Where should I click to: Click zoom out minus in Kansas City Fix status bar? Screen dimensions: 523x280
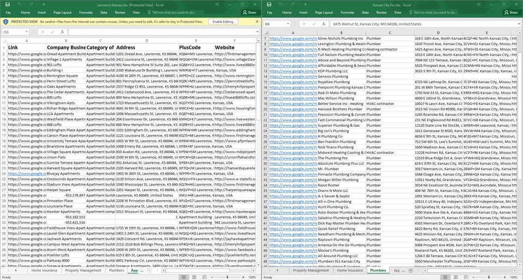coord(474,277)
